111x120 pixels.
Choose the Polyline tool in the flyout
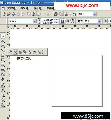[30, 52]
